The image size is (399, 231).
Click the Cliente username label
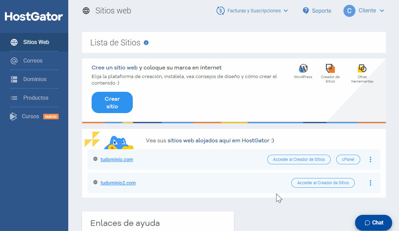pyautogui.click(x=367, y=10)
